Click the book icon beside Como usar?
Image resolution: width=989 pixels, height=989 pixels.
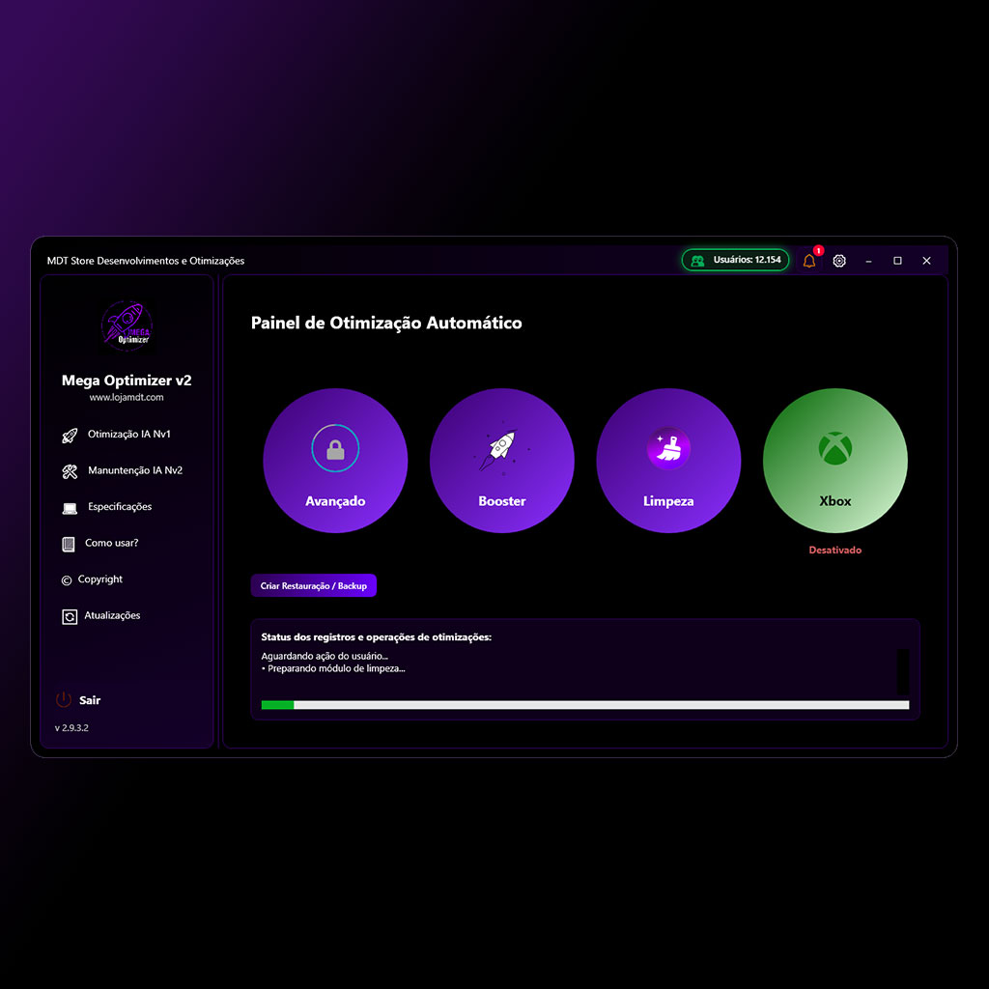[69, 544]
